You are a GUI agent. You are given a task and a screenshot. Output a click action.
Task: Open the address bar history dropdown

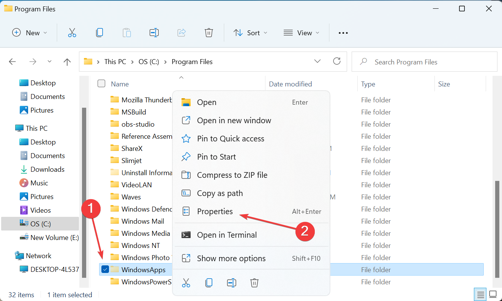click(x=317, y=61)
